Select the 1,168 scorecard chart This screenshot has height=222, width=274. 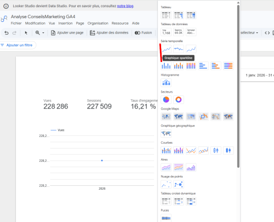(x=166, y=32)
